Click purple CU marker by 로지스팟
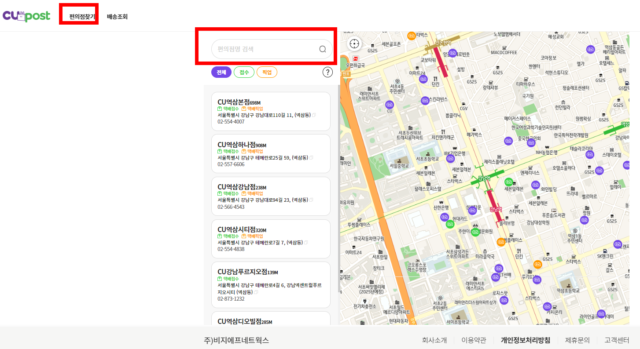The image size is (640, 349). [504, 301]
